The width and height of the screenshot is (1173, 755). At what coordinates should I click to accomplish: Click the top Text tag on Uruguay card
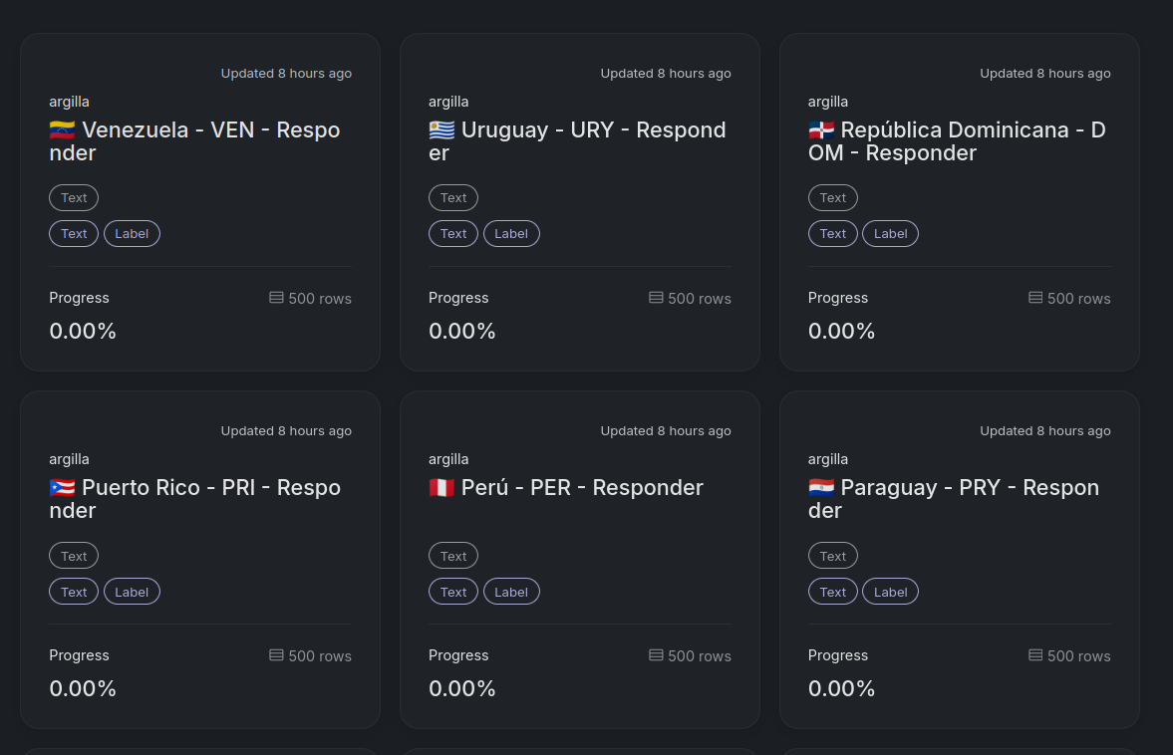coord(453,198)
